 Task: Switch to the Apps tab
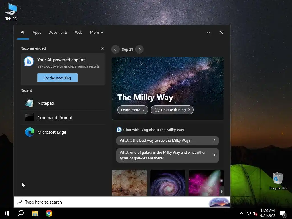pyautogui.click(x=37, y=33)
